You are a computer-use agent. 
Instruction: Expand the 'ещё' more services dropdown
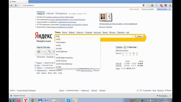(x=128, y=32)
